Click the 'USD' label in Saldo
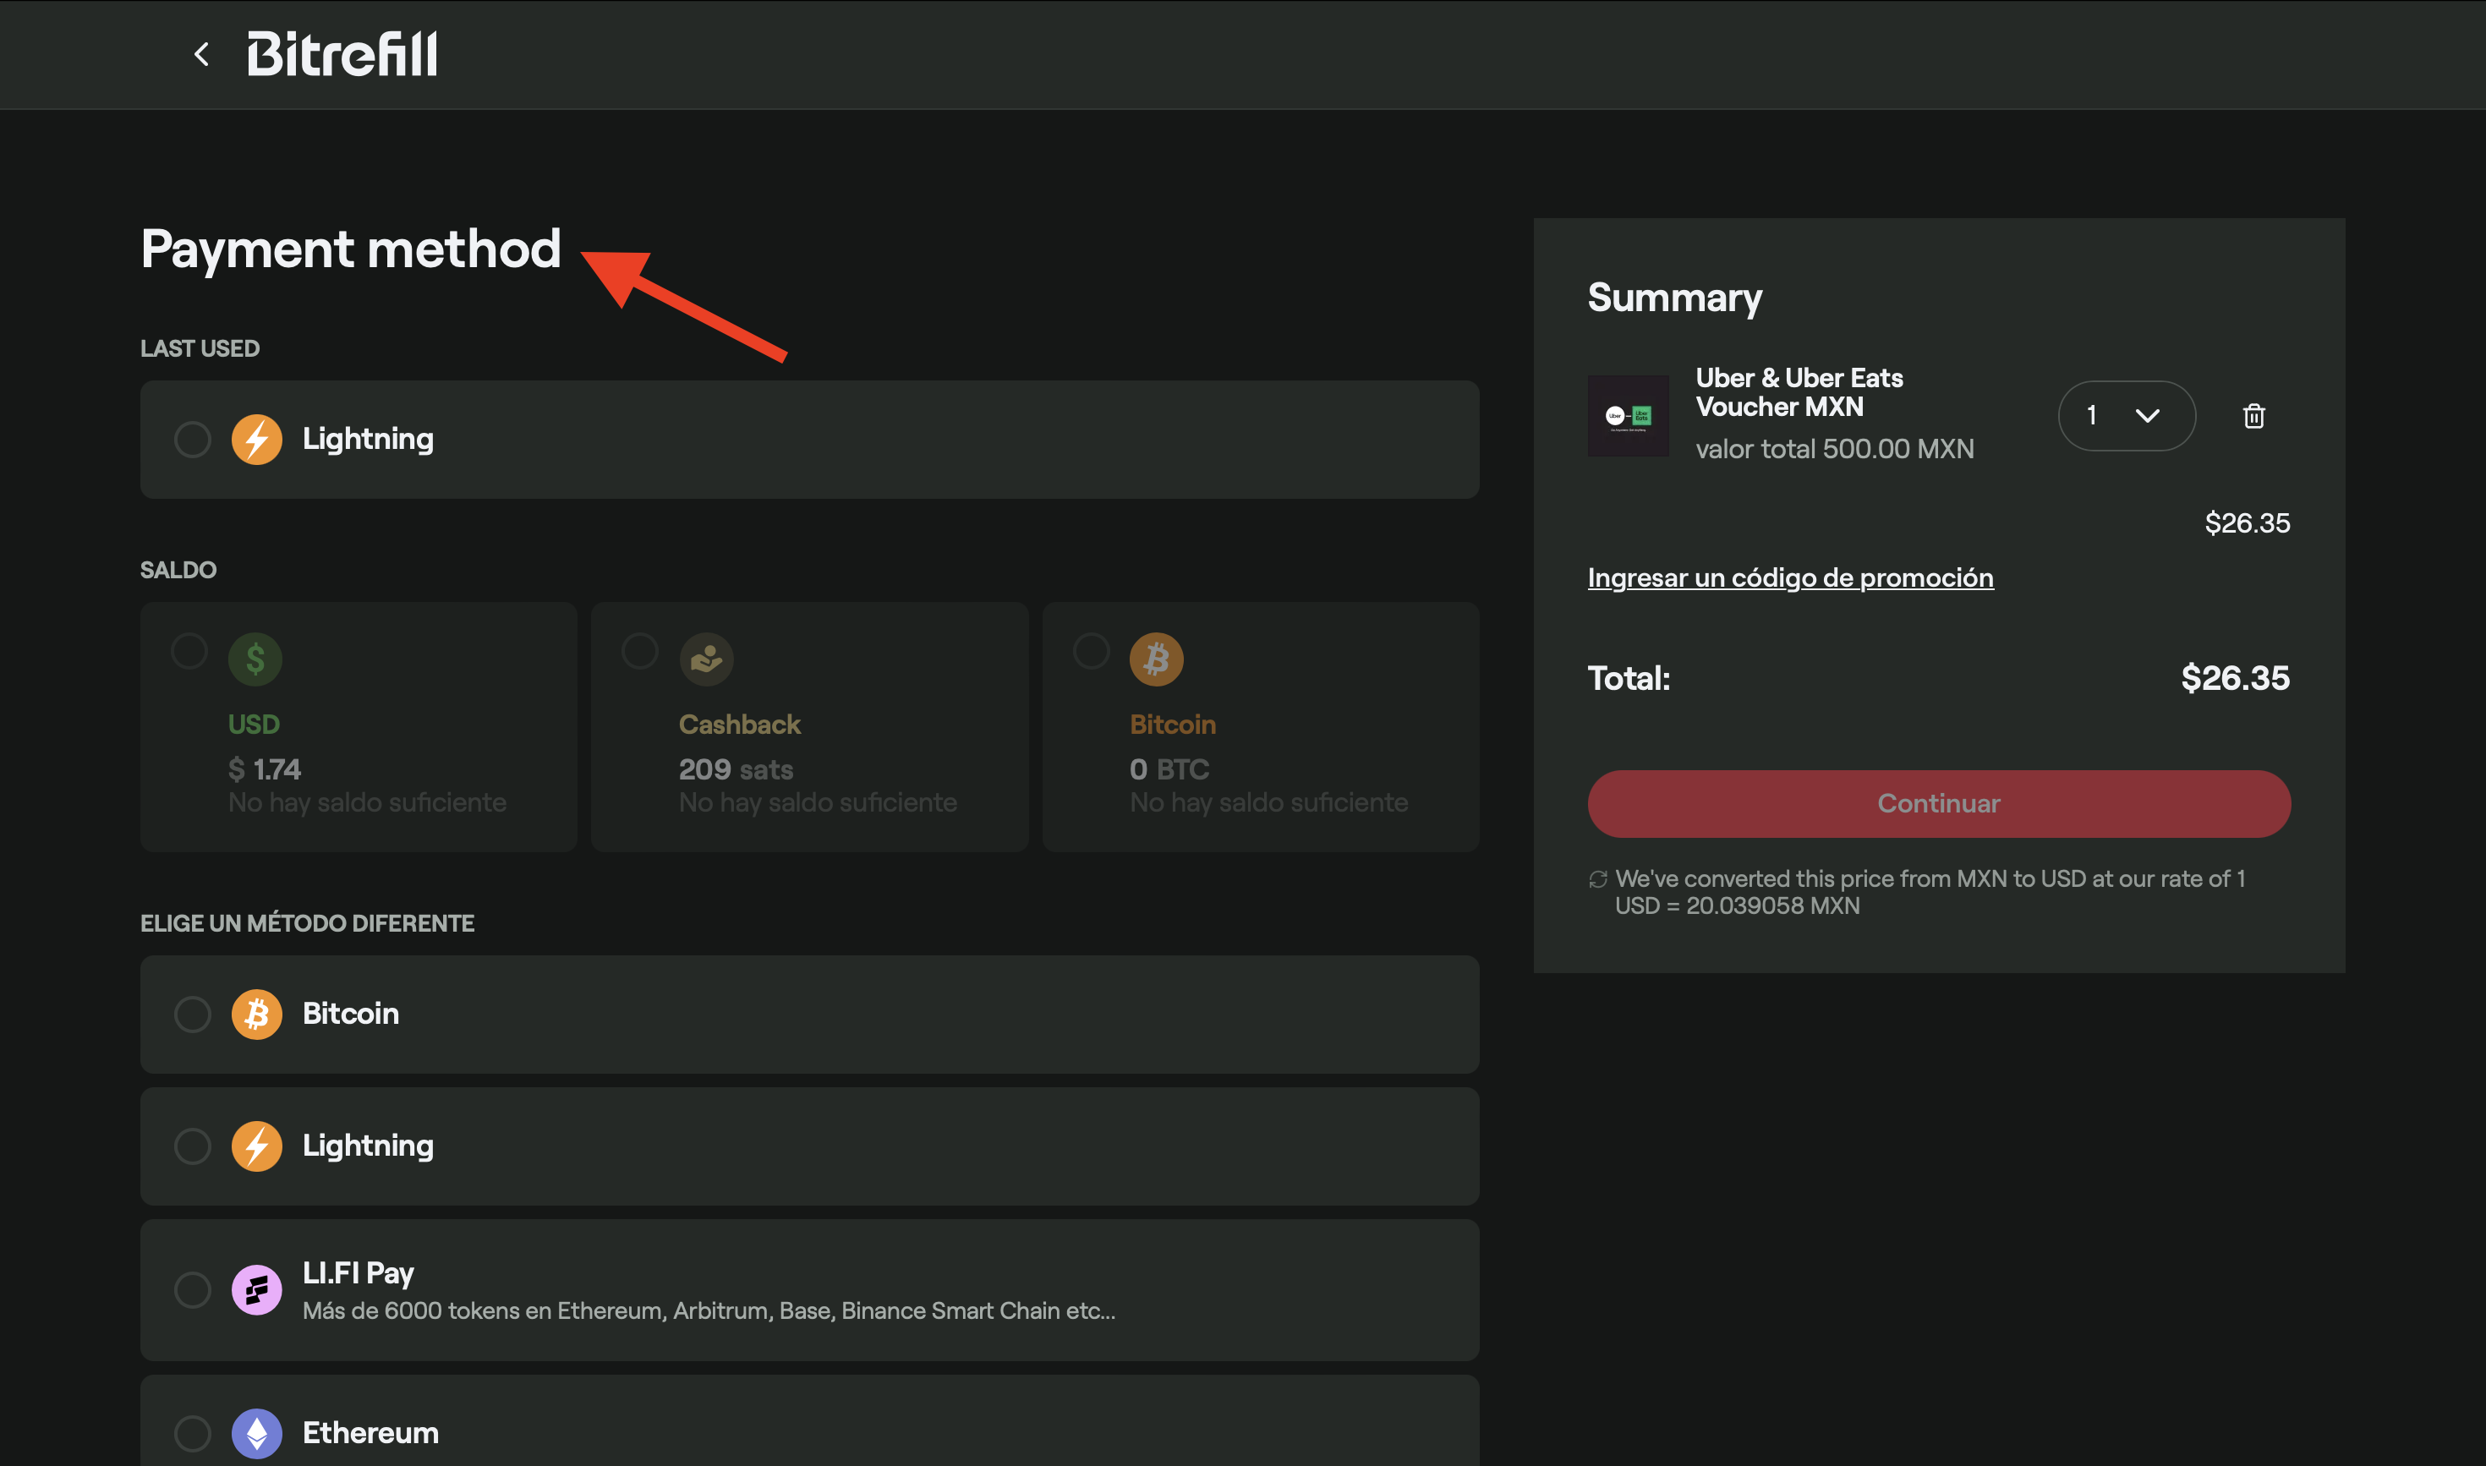 click(254, 725)
